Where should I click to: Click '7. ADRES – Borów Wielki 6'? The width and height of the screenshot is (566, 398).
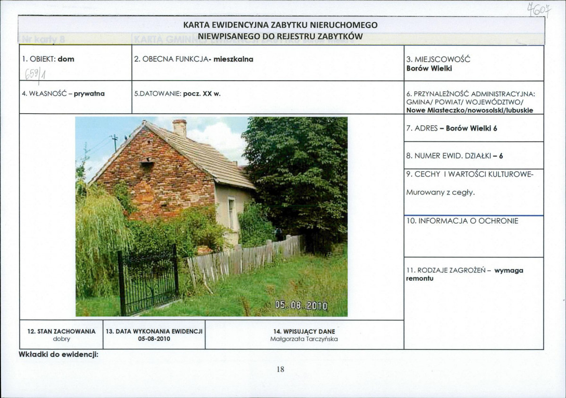coord(452,128)
